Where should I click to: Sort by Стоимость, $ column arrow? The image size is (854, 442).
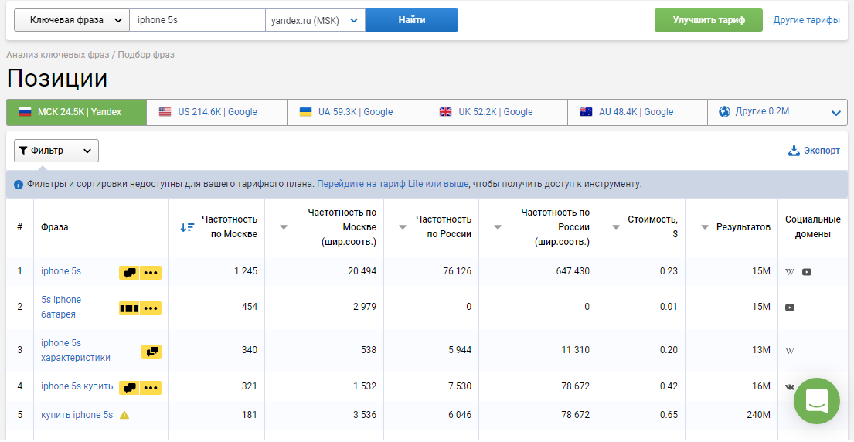616,227
